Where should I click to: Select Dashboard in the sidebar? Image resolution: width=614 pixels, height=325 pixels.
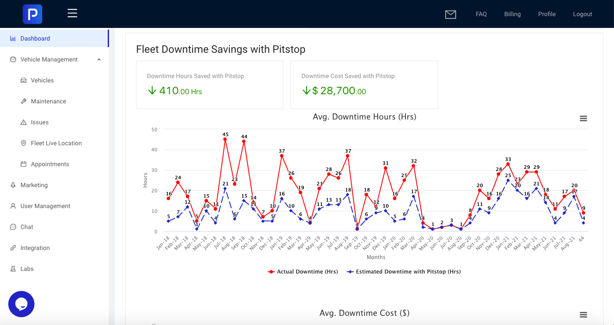(35, 38)
